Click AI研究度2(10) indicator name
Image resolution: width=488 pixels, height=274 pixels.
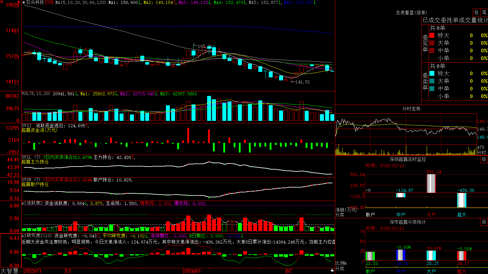click(37, 236)
